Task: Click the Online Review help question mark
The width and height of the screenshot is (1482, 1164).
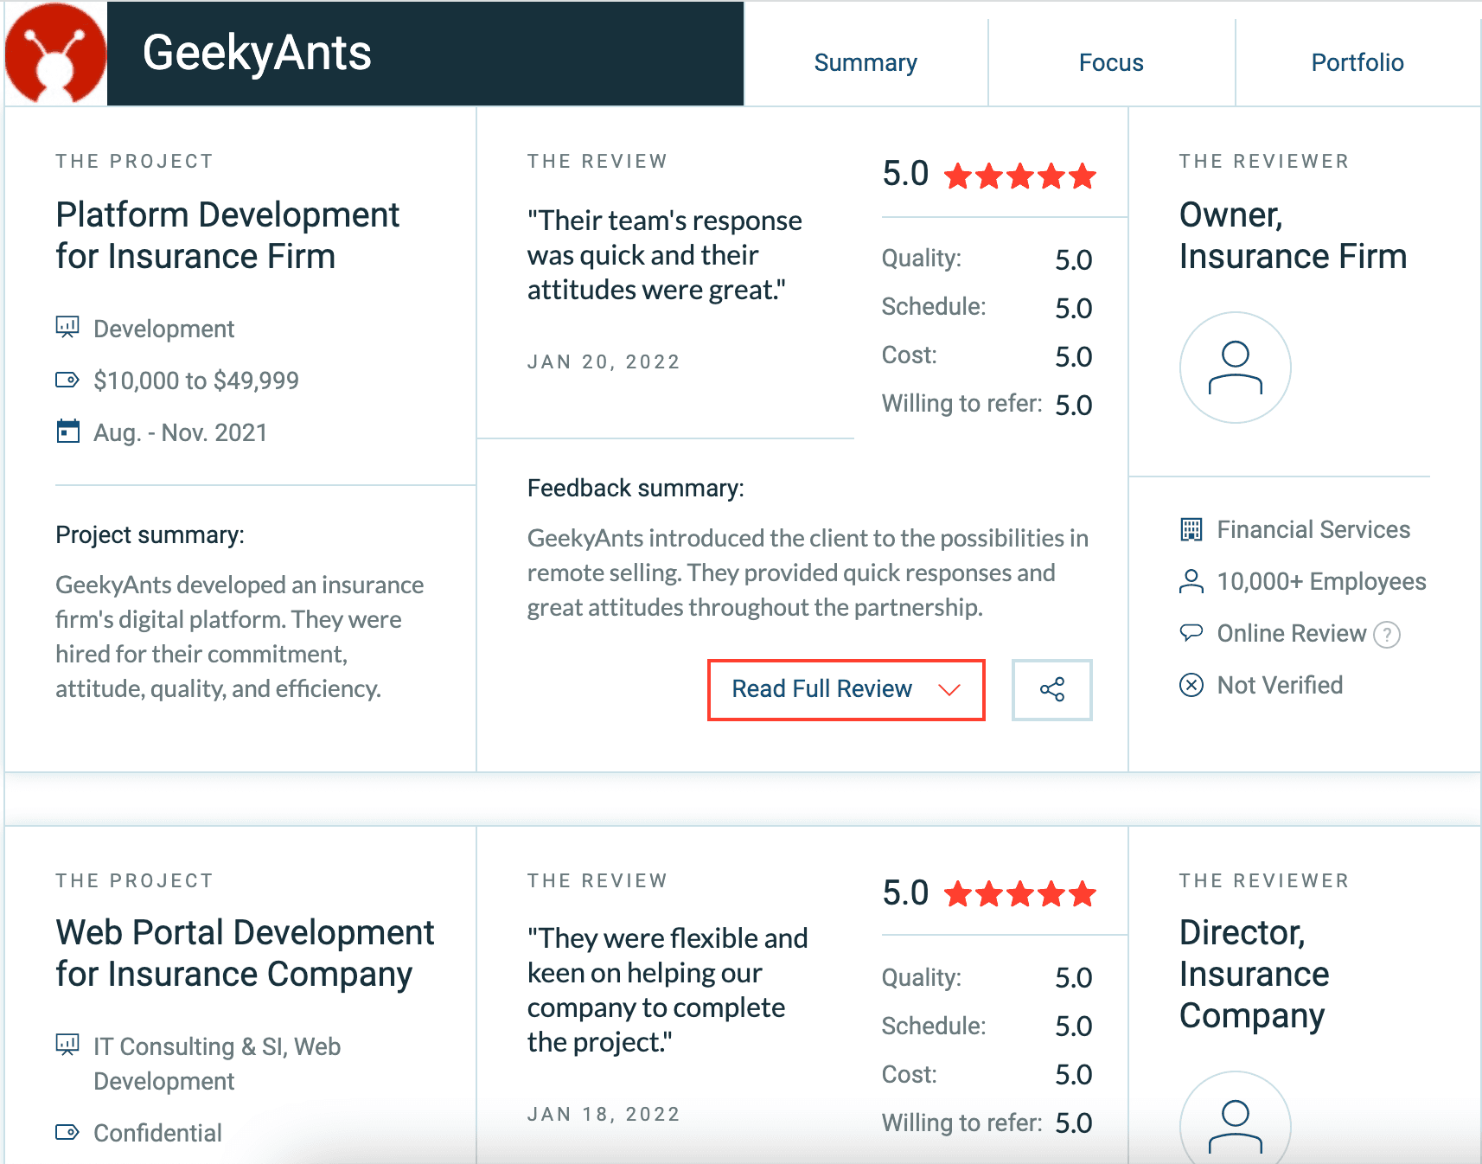Action: (x=1386, y=635)
